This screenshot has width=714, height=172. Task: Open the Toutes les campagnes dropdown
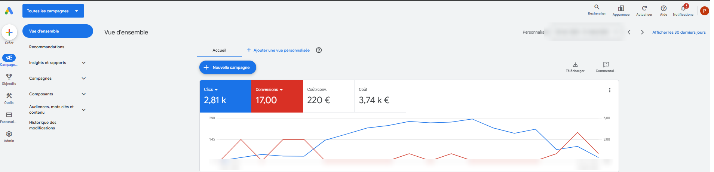coord(53,11)
